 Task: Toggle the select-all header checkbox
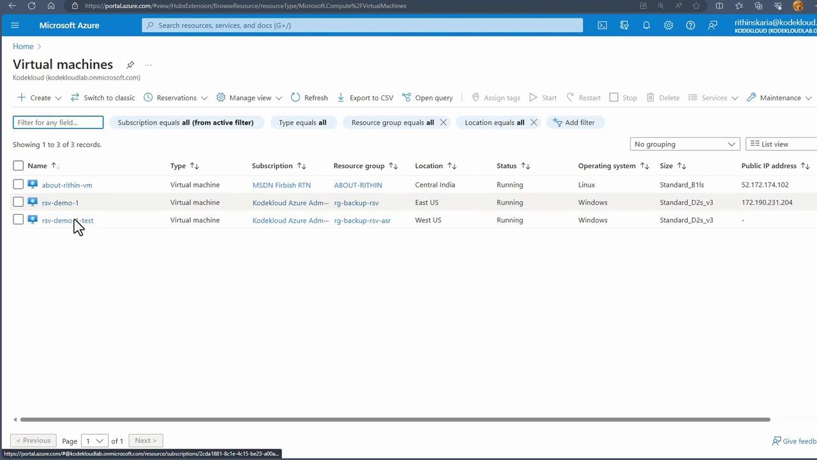18,166
